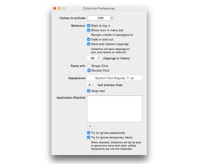This screenshot has width=200, height=164.
Task: Enable Remain visible in background
Action: [x=89, y=35]
